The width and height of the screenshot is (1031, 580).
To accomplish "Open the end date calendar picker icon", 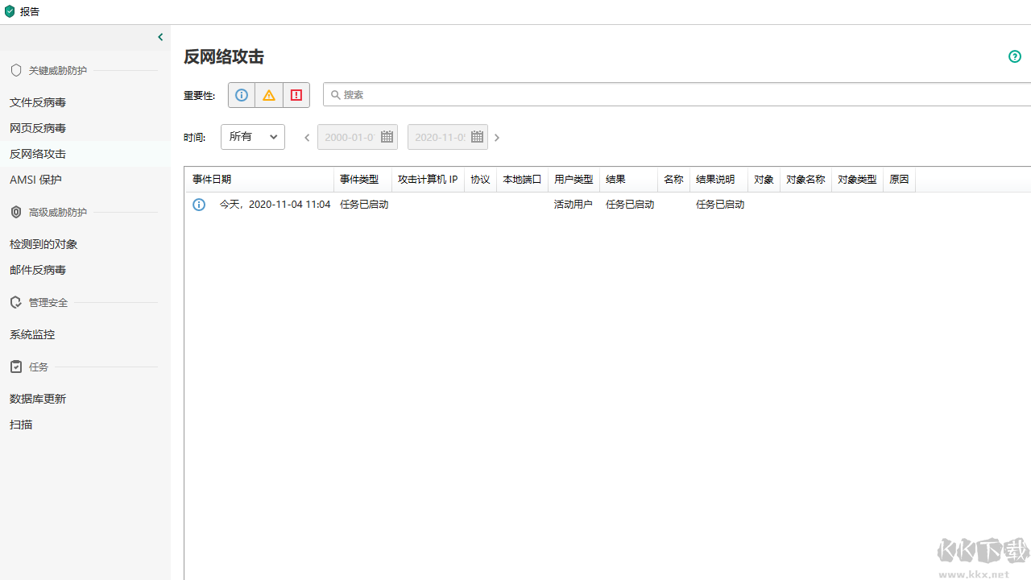I will tap(476, 137).
